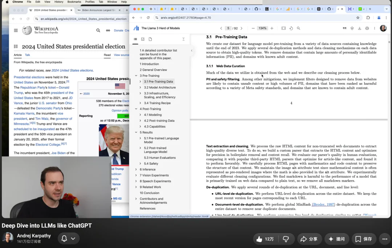392x248 pixels.
Task: Expand 6 Inference outline item
Action: (136, 169)
